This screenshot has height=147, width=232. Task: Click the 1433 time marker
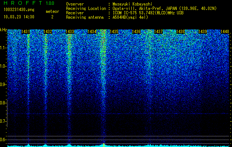[70, 32]
